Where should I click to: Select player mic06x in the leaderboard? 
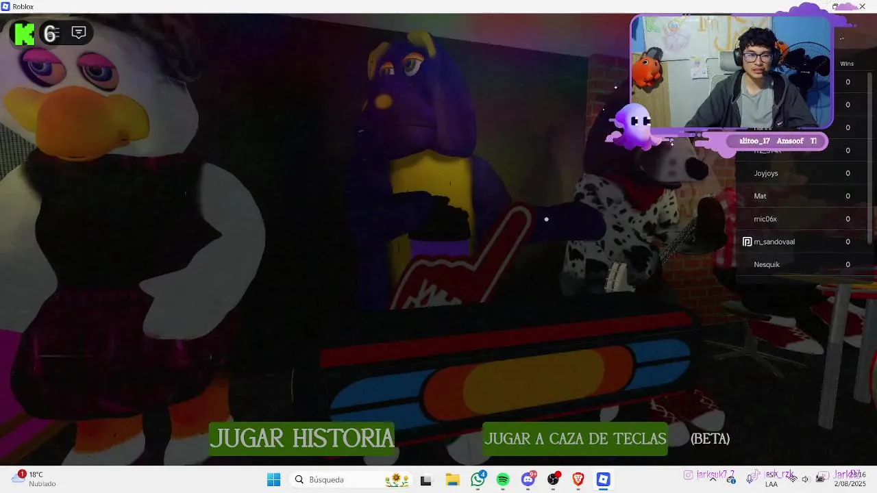point(802,218)
